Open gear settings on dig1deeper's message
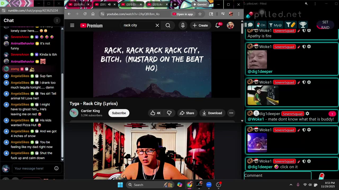The image size is (339, 190). pos(307,113)
